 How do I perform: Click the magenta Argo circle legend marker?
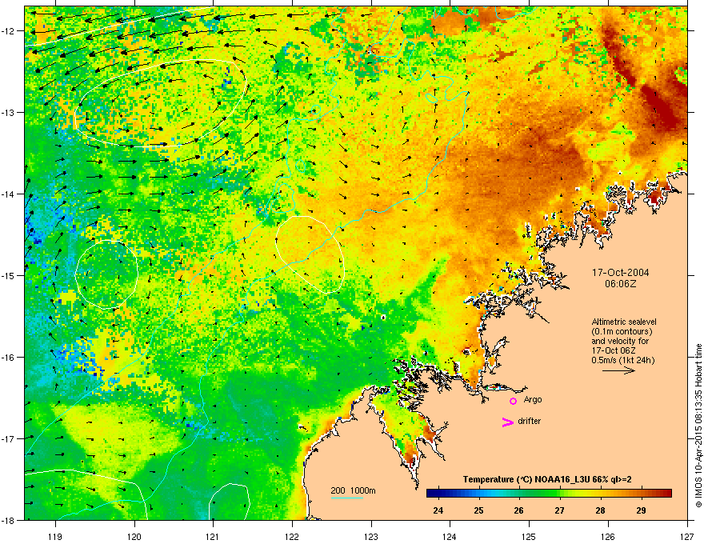coord(513,401)
